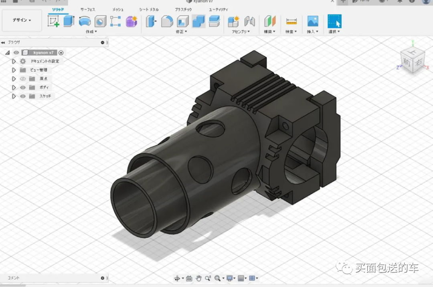The height and width of the screenshot is (287, 433).
Task: Click the Construct plane icon
Action: [270, 21]
